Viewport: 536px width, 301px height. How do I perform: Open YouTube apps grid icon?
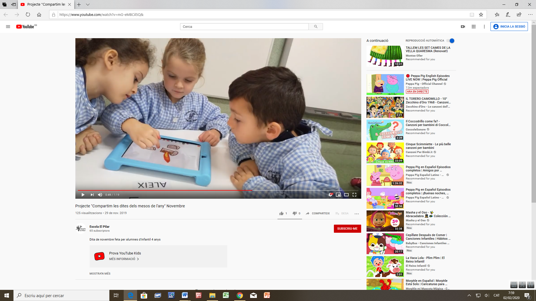473,26
